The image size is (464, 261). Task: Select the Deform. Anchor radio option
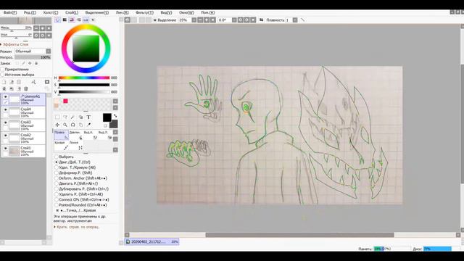coord(57,178)
